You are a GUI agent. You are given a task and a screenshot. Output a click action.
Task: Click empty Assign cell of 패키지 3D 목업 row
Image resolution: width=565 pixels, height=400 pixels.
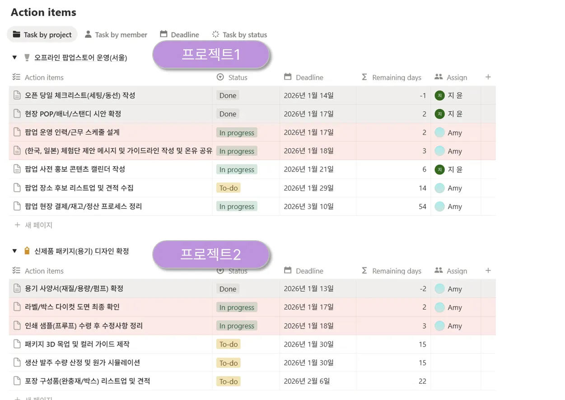click(x=455, y=344)
